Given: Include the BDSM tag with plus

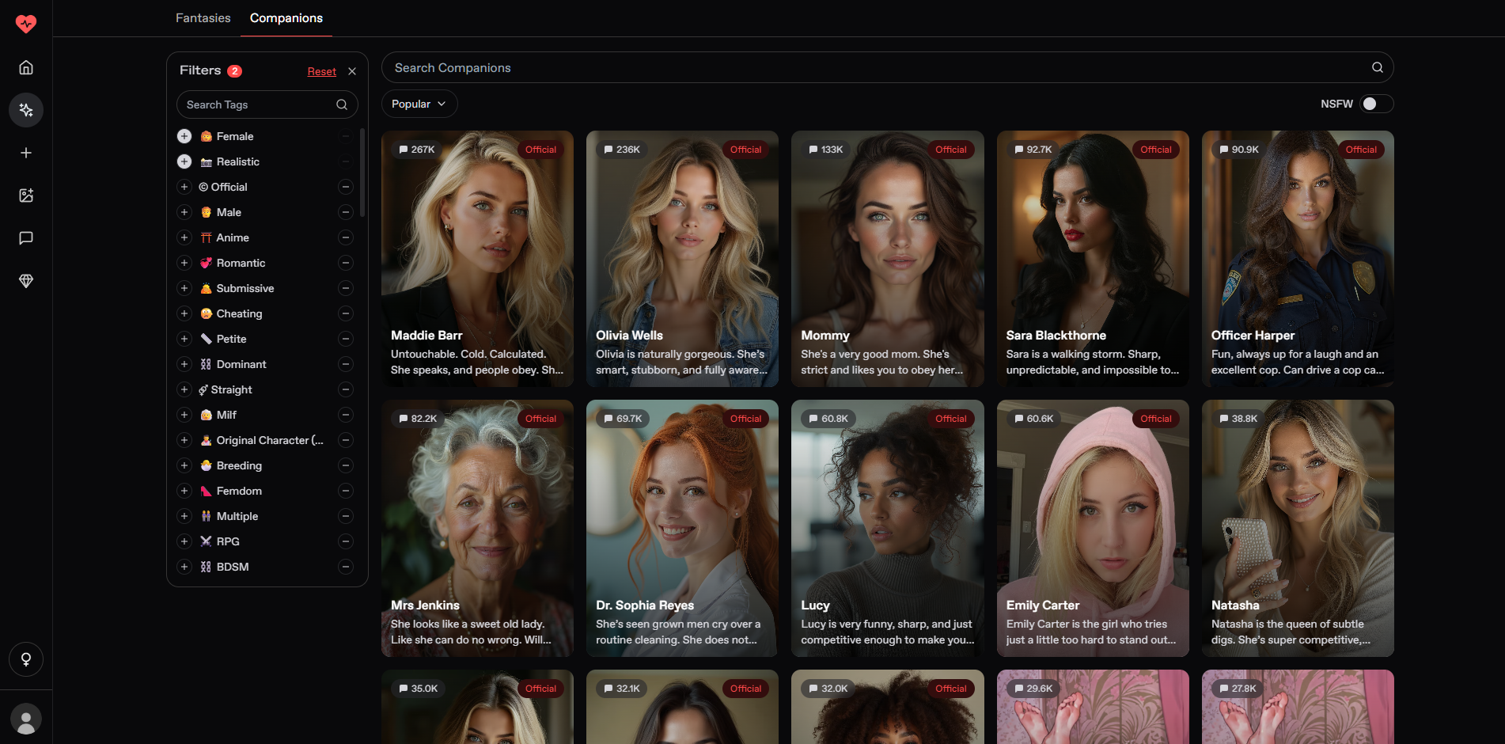Looking at the screenshot, I should (x=184, y=567).
